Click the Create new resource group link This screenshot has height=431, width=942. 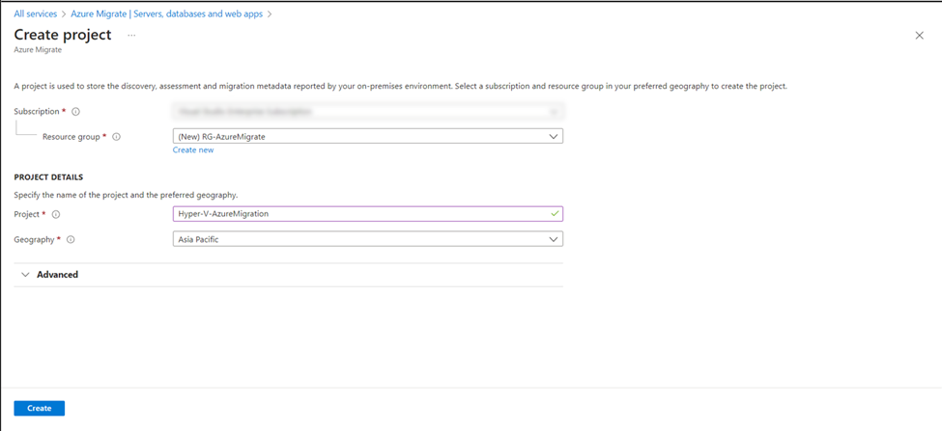[193, 149]
